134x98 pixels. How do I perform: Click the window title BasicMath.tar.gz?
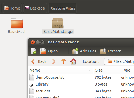point(63,42)
